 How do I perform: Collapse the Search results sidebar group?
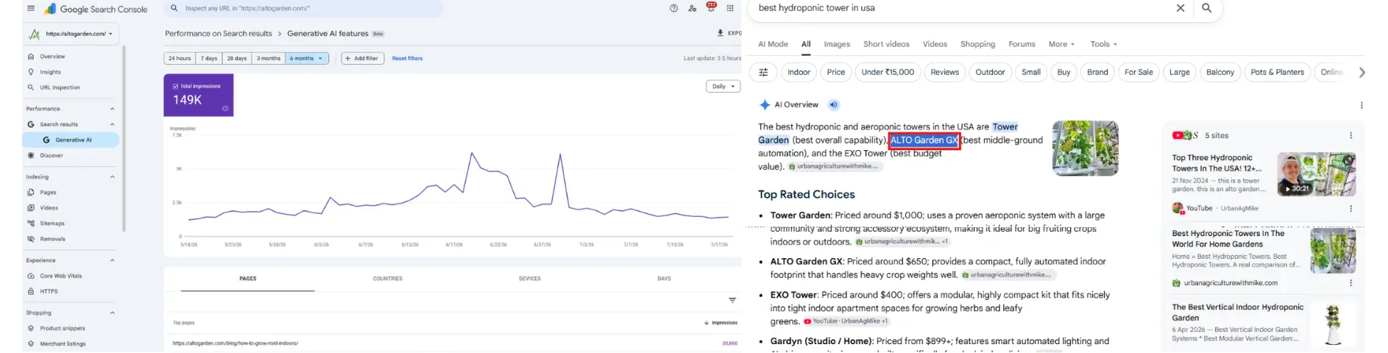point(112,124)
